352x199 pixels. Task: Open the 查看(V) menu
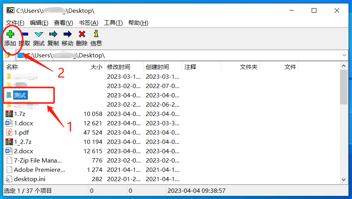(64, 23)
